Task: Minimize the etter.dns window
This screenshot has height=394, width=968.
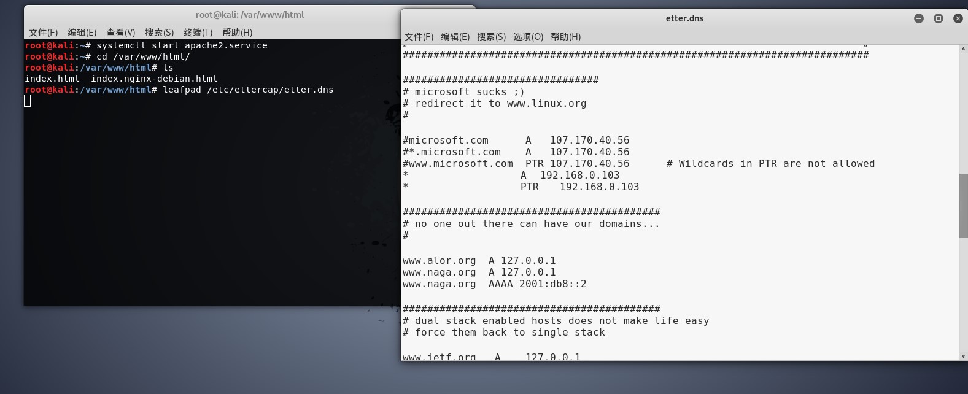Action: [919, 18]
